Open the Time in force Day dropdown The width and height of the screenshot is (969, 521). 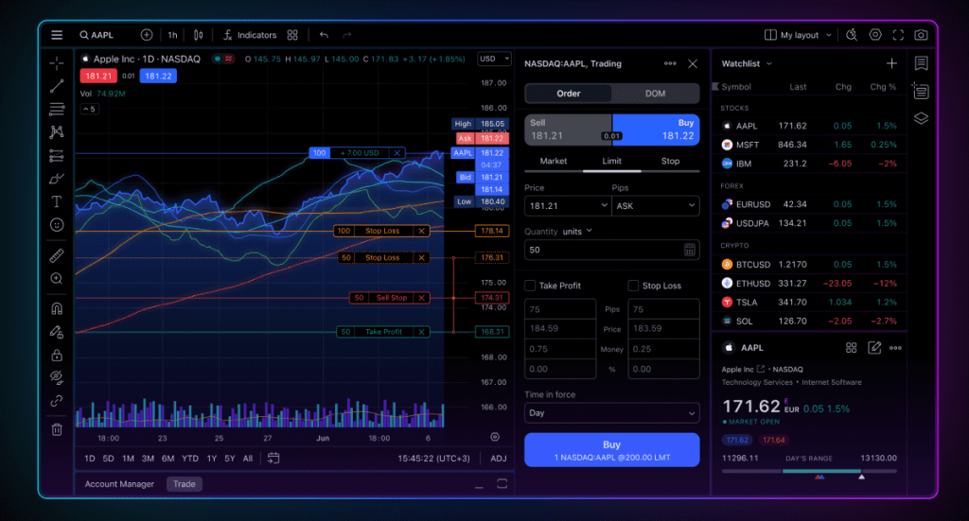[x=611, y=413]
